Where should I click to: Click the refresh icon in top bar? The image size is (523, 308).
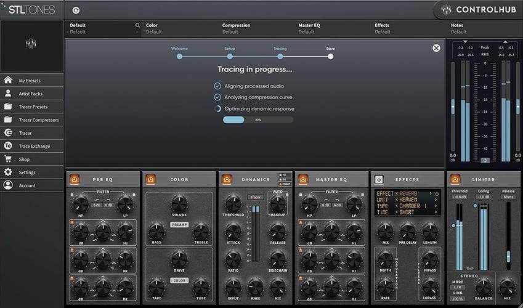tap(76, 10)
